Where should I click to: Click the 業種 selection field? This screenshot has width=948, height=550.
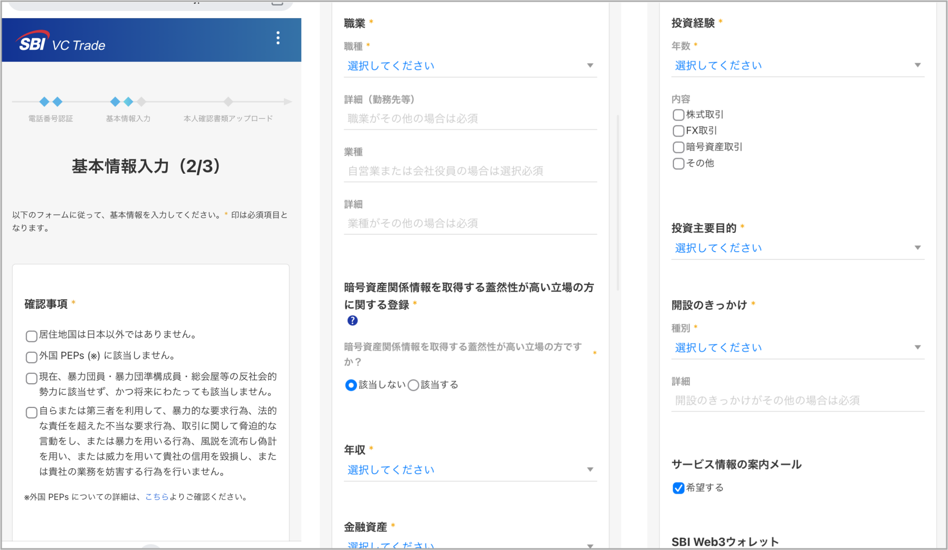[x=469, y=171]
